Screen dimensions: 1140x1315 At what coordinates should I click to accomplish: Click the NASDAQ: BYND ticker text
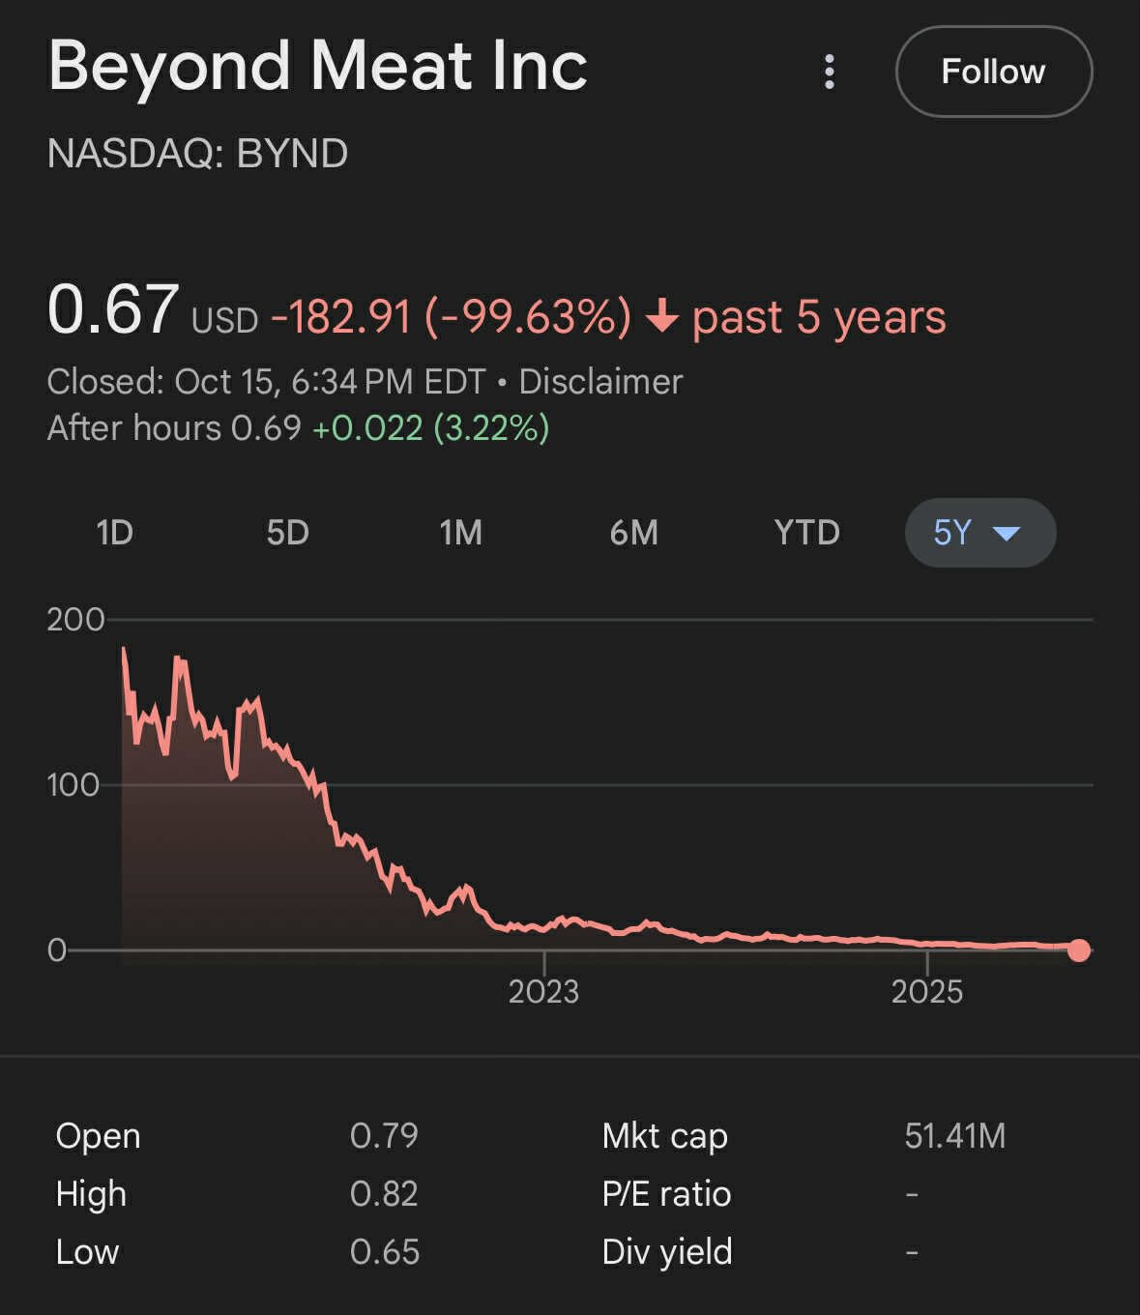[x=197, y=154]
